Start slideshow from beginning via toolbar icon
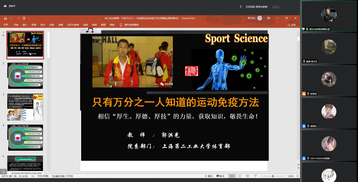Image resolution: width=358 pixels, height=182 pixels. coord(24,18)
